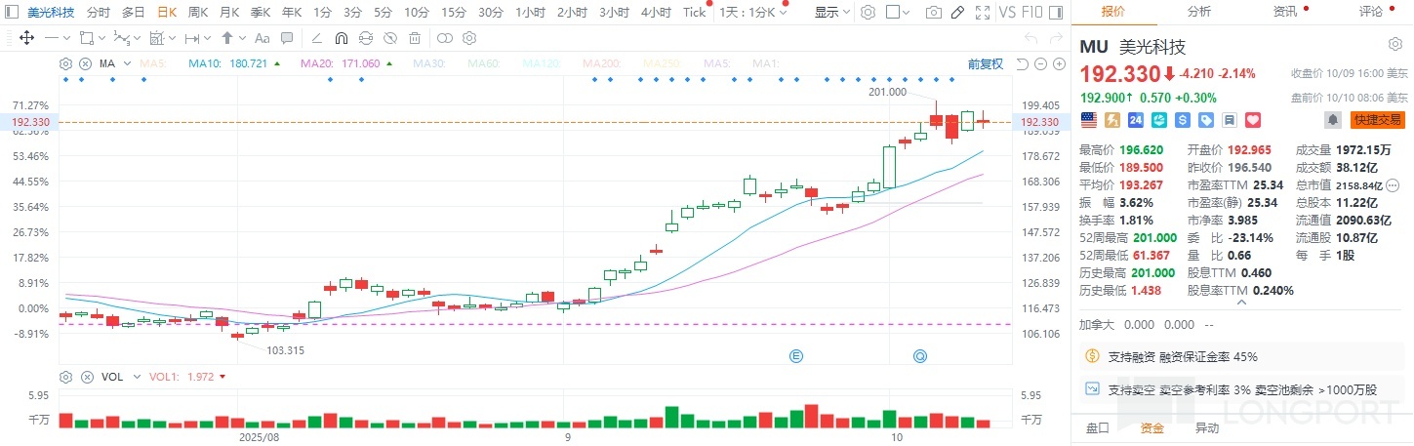Open quote panel settings gear
Screen dimensions: 1414x446
(1395, 45)
